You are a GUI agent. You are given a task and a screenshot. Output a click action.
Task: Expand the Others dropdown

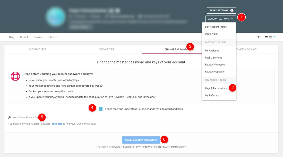pos(53,37)
